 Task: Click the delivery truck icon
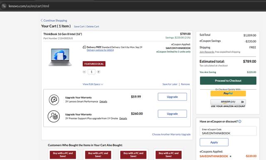pyautogui.click(x=84, y=47)
